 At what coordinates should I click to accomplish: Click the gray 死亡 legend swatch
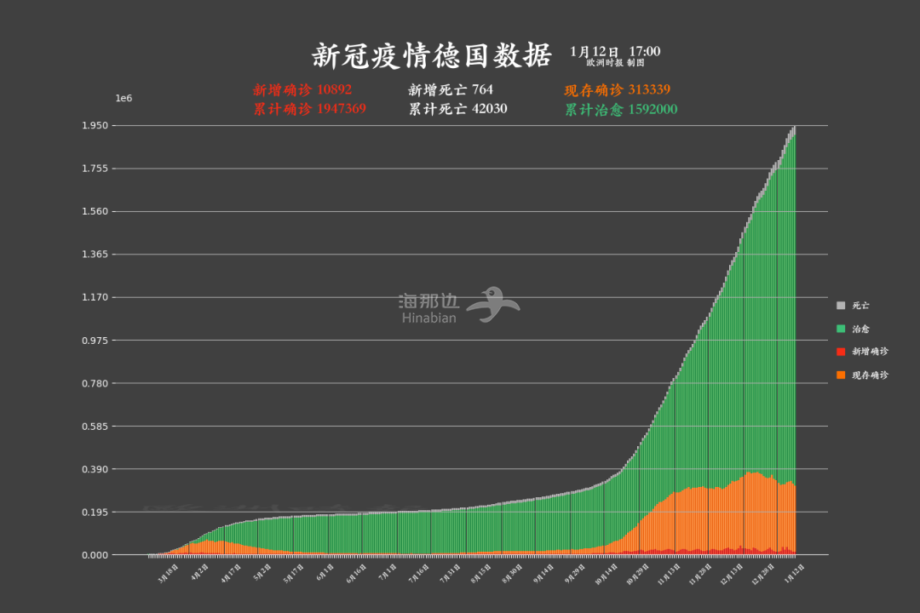click(841, 305)
